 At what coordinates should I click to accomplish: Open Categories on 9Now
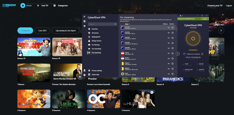pyautogui.click(x=63, y=6)
